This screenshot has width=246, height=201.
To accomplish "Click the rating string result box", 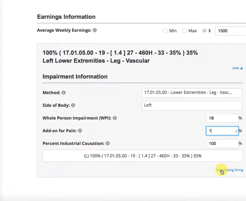I will click(143, 156).
